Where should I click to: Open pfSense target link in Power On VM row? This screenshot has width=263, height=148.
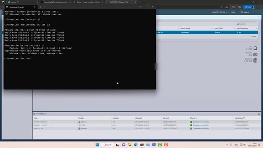pyautogui.click(x=84, y=129)
